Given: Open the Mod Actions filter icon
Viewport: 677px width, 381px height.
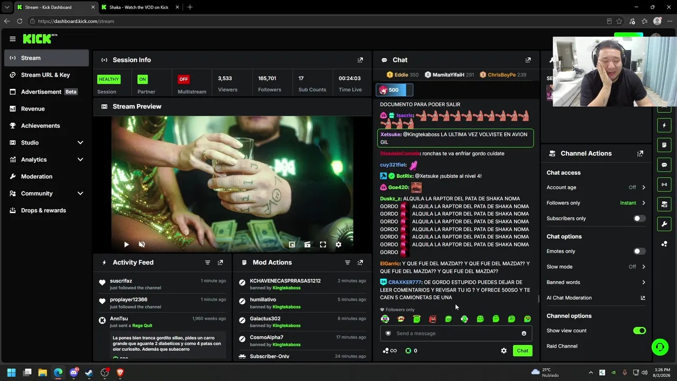Looking at the screenshot, I should point(347,262).
